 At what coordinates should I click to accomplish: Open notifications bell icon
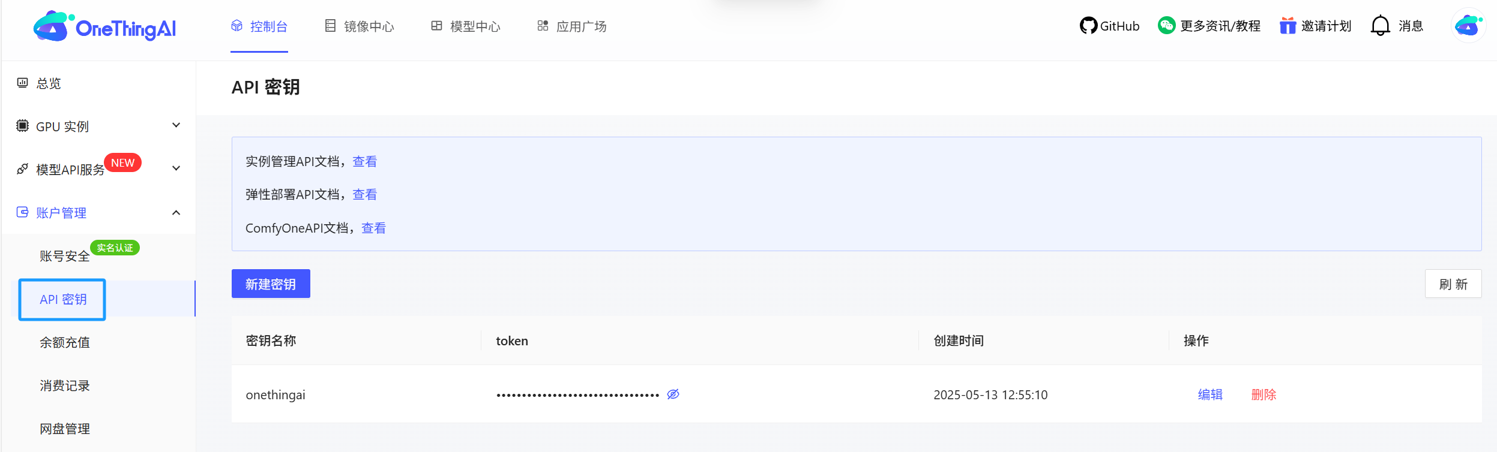(x=1380, y=26)
